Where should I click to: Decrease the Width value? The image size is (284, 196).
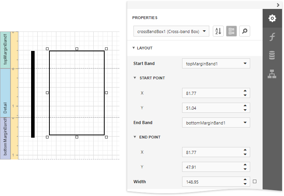245,184
